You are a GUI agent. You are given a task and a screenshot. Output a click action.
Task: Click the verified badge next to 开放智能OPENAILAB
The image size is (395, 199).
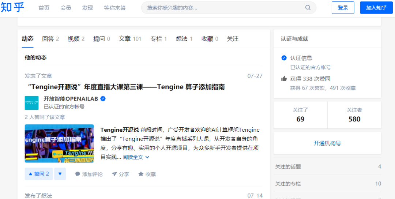click(103, 99)
